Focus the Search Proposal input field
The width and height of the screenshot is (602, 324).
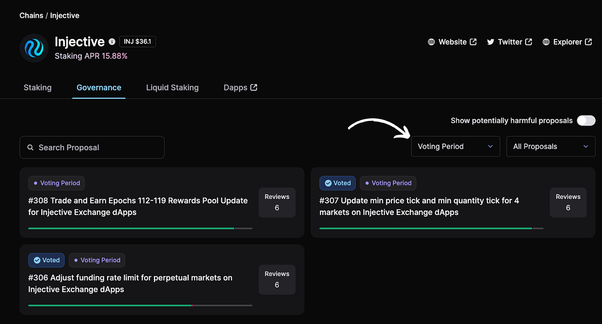92,147
